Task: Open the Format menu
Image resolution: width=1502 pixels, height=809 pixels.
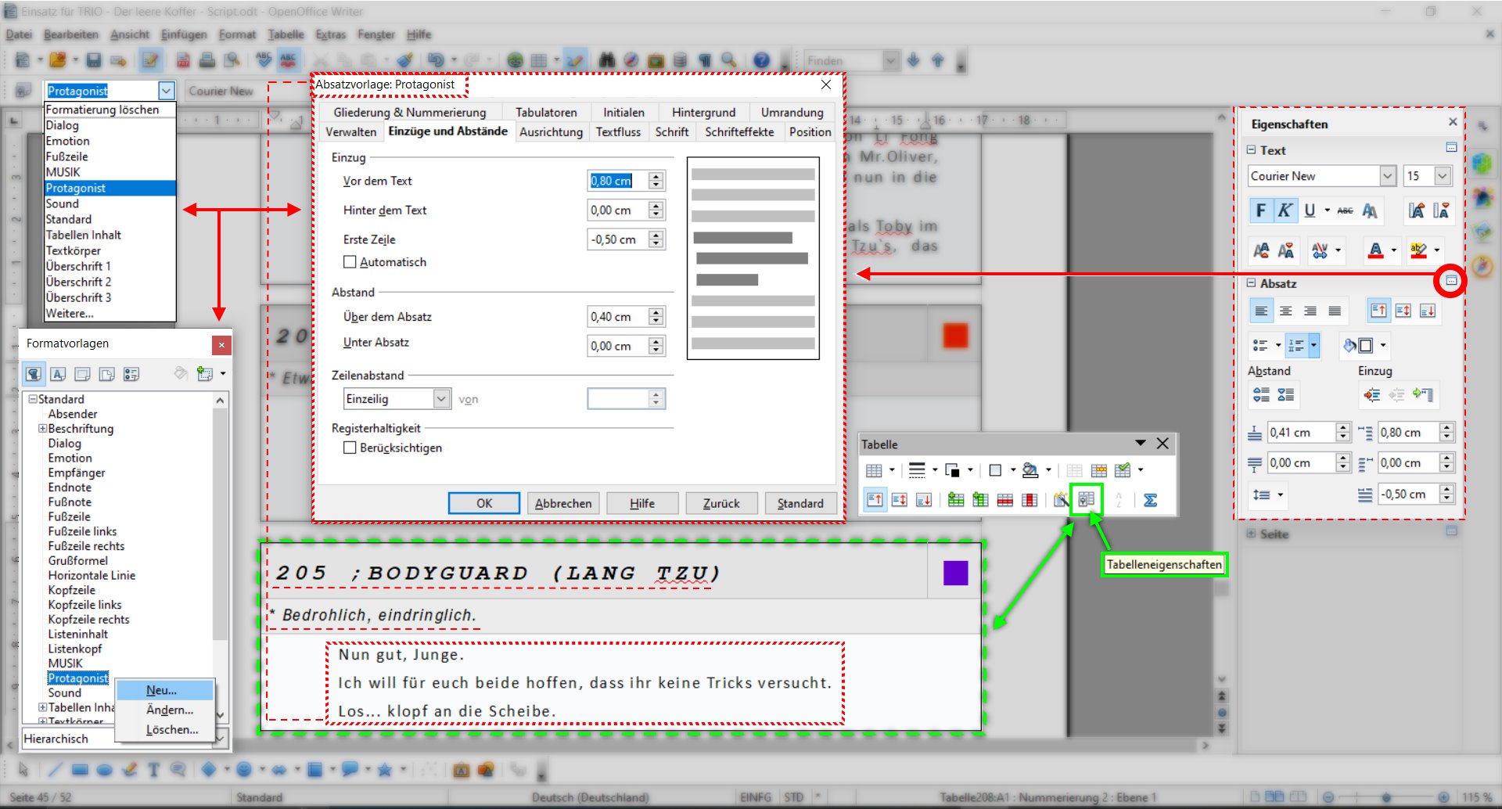Action: pyautogui.click(x=237, y=34)
